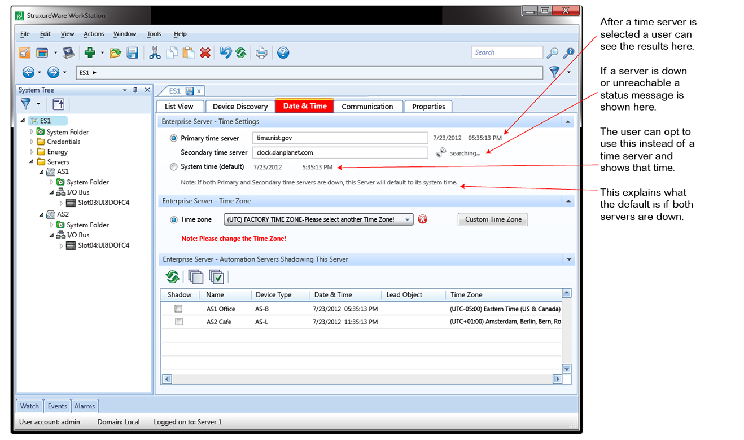744x440 pixels.
Task: Check the Shadow box for AS2 Cafe
Action: coord(179,322)
